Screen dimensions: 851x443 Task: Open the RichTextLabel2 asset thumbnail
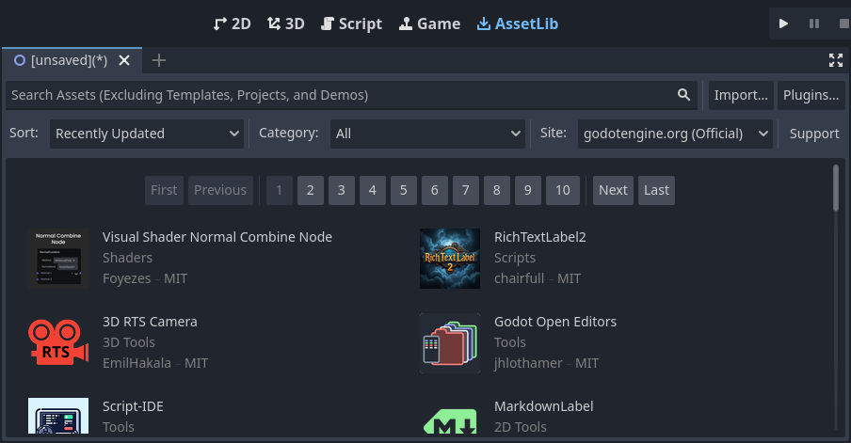449,259
